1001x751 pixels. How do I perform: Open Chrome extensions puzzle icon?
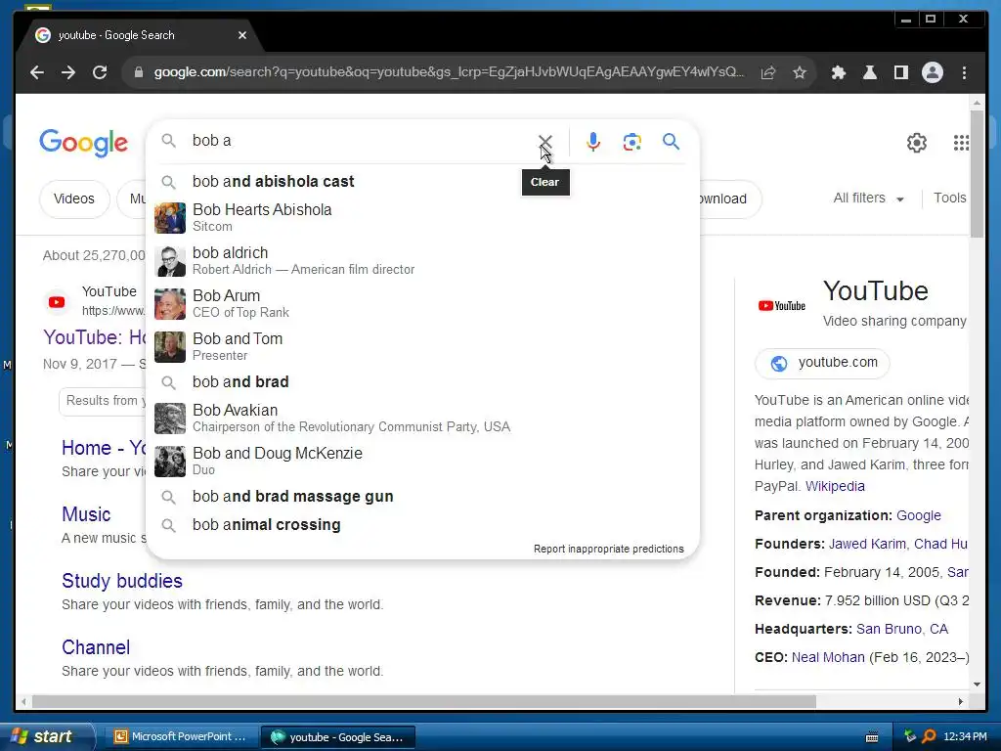(838, 72)
